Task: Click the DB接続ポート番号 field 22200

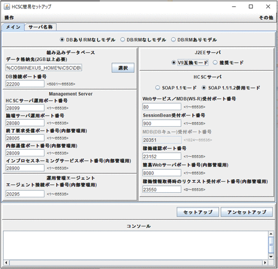Action: click(x=25, y=84)
